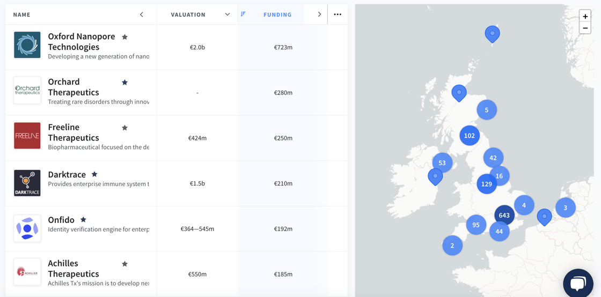601x297 pixels.
Task: Click the map pin left of cluster 3
Action: (544, 217)
